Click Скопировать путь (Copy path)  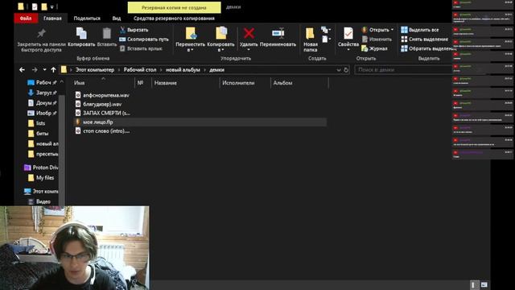click(144, 39)
